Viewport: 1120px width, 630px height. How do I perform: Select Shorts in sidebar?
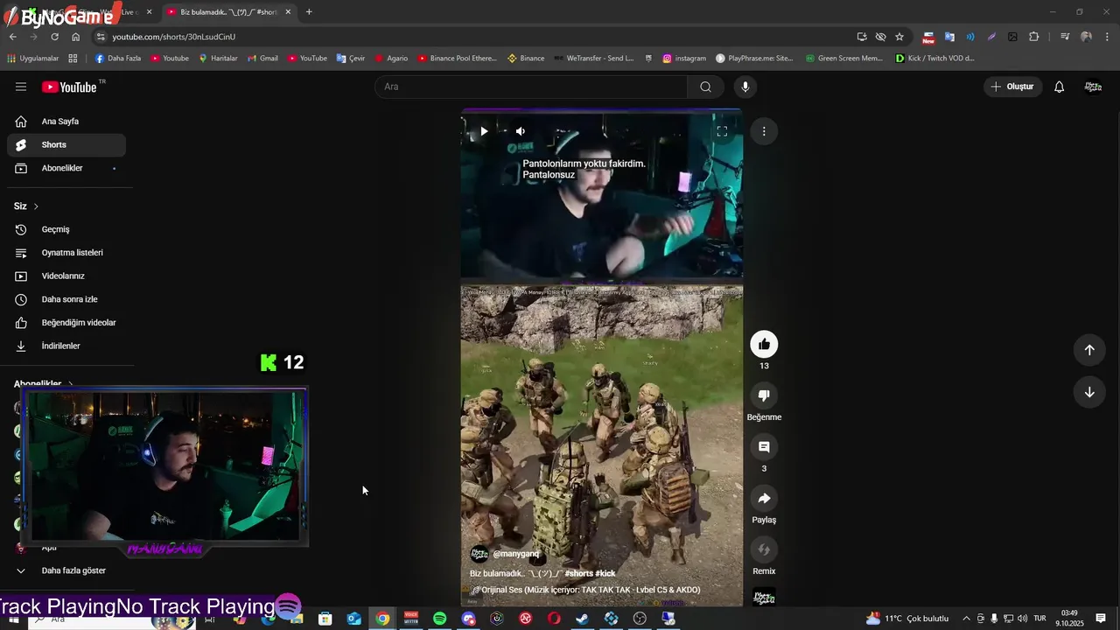[66, 144]
